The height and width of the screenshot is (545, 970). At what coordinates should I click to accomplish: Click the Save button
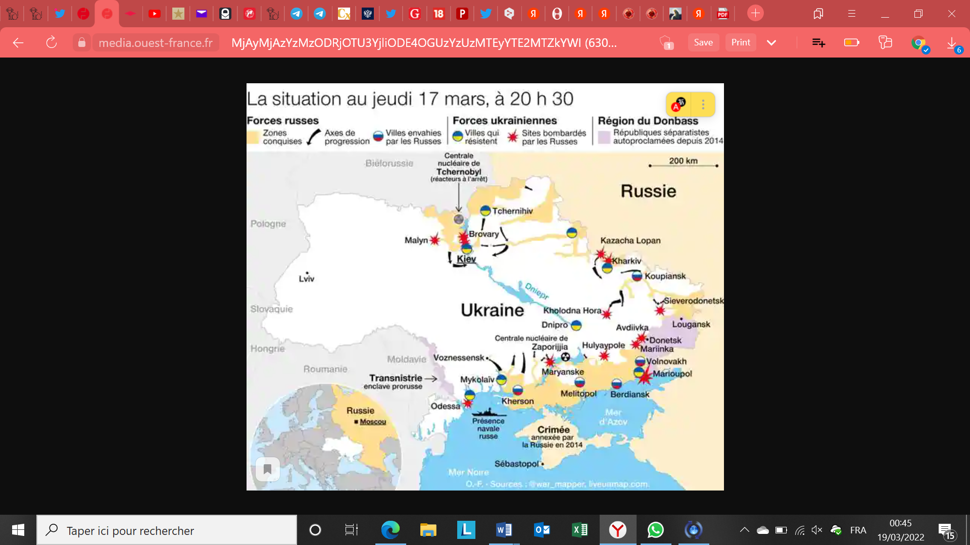[703, 42]
